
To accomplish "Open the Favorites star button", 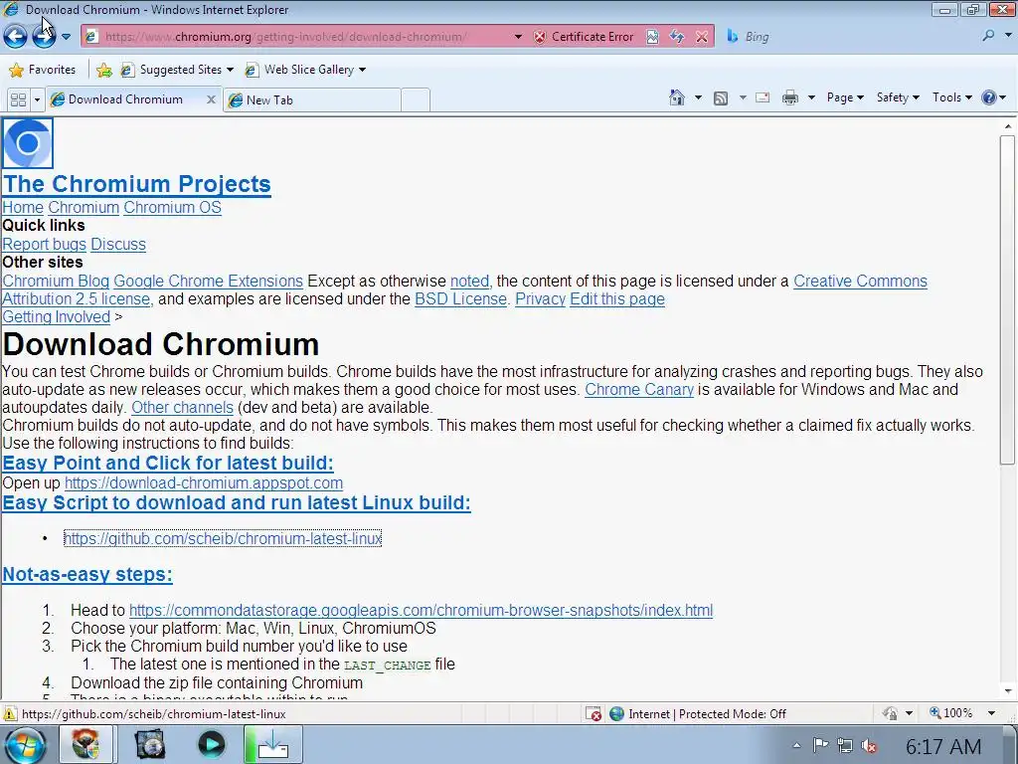I will (42, 70).
